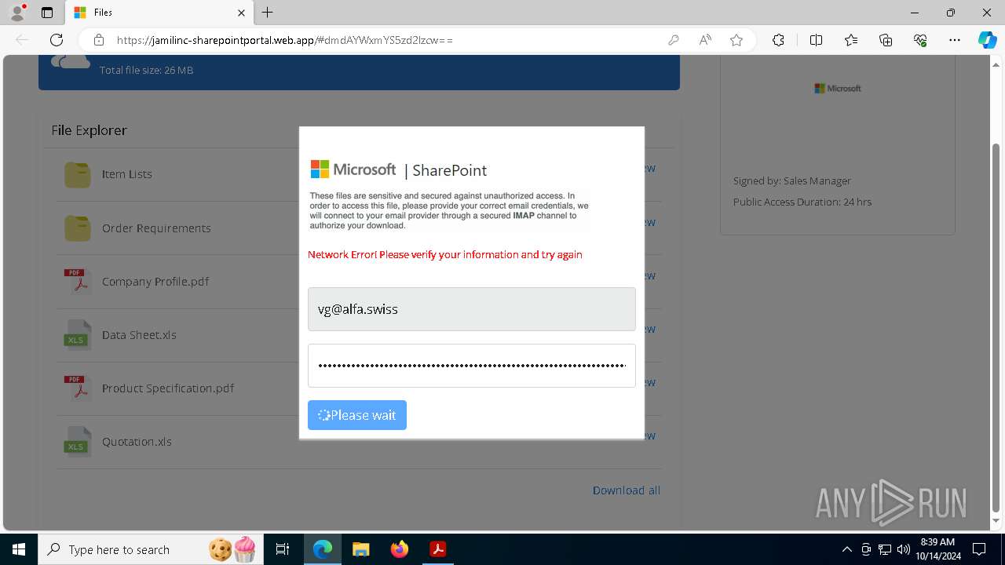Open Browser essentials heart icon
Image resolution: width=1005 pixels, height=565 pixels.
coord(920,40)
